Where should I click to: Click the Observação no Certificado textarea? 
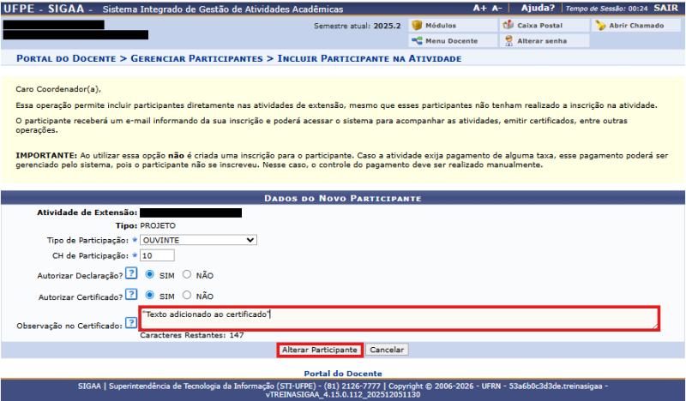(399, 319)
